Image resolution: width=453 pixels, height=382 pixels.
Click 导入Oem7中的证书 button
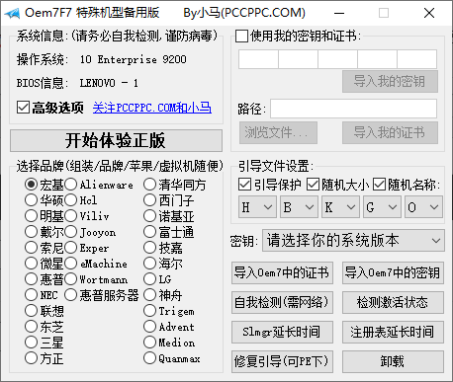282,272
